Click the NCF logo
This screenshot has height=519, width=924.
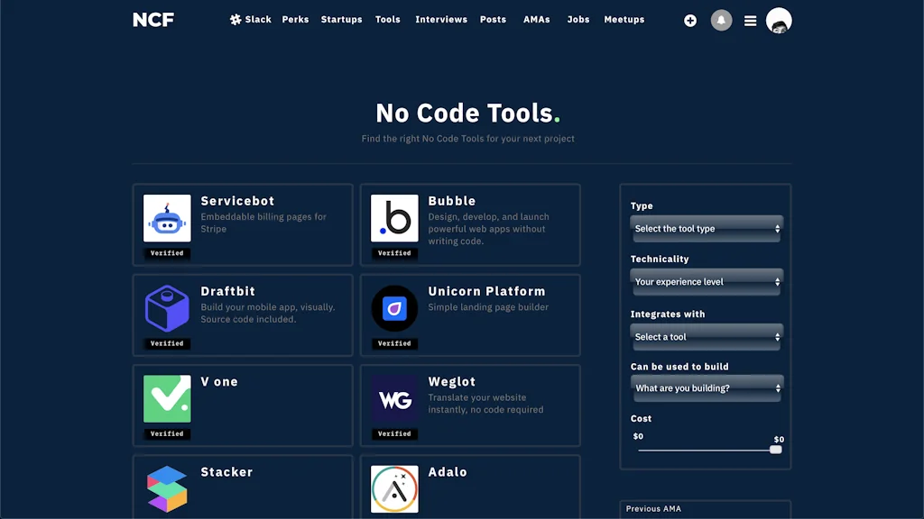tap(152, 19)
